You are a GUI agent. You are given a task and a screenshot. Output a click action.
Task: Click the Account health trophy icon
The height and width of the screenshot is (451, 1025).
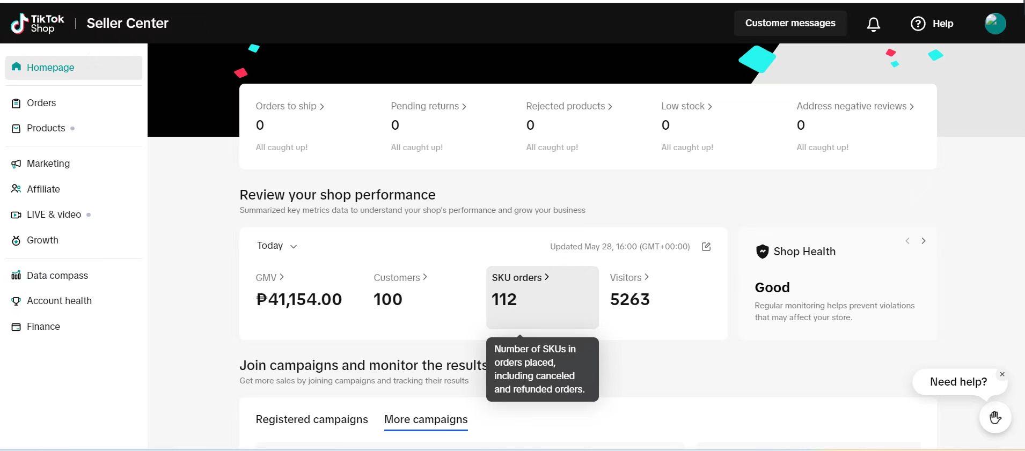16,301
